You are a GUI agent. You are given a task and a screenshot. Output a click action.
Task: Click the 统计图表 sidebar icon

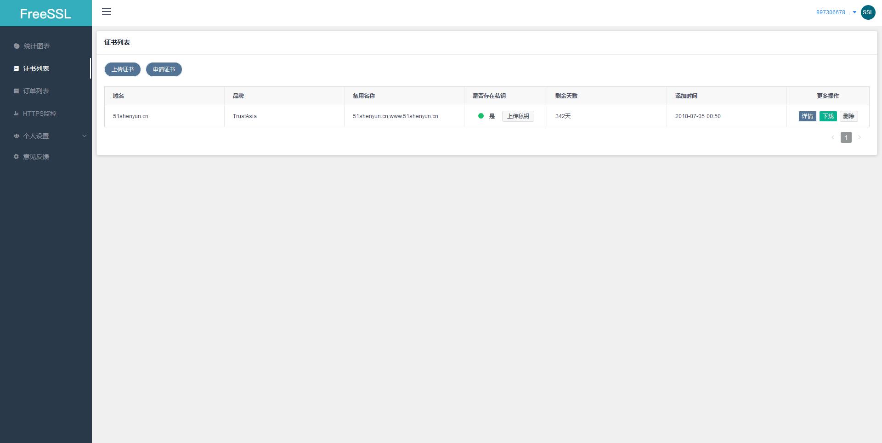click(x=17, y=46)
